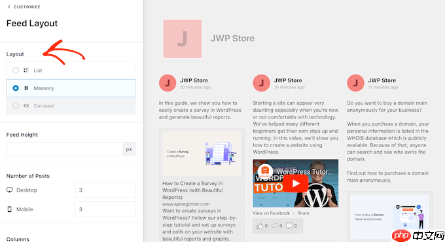Click the Carousel layout icon
This screenshot has width=445, height=242.
pos(26,106)
